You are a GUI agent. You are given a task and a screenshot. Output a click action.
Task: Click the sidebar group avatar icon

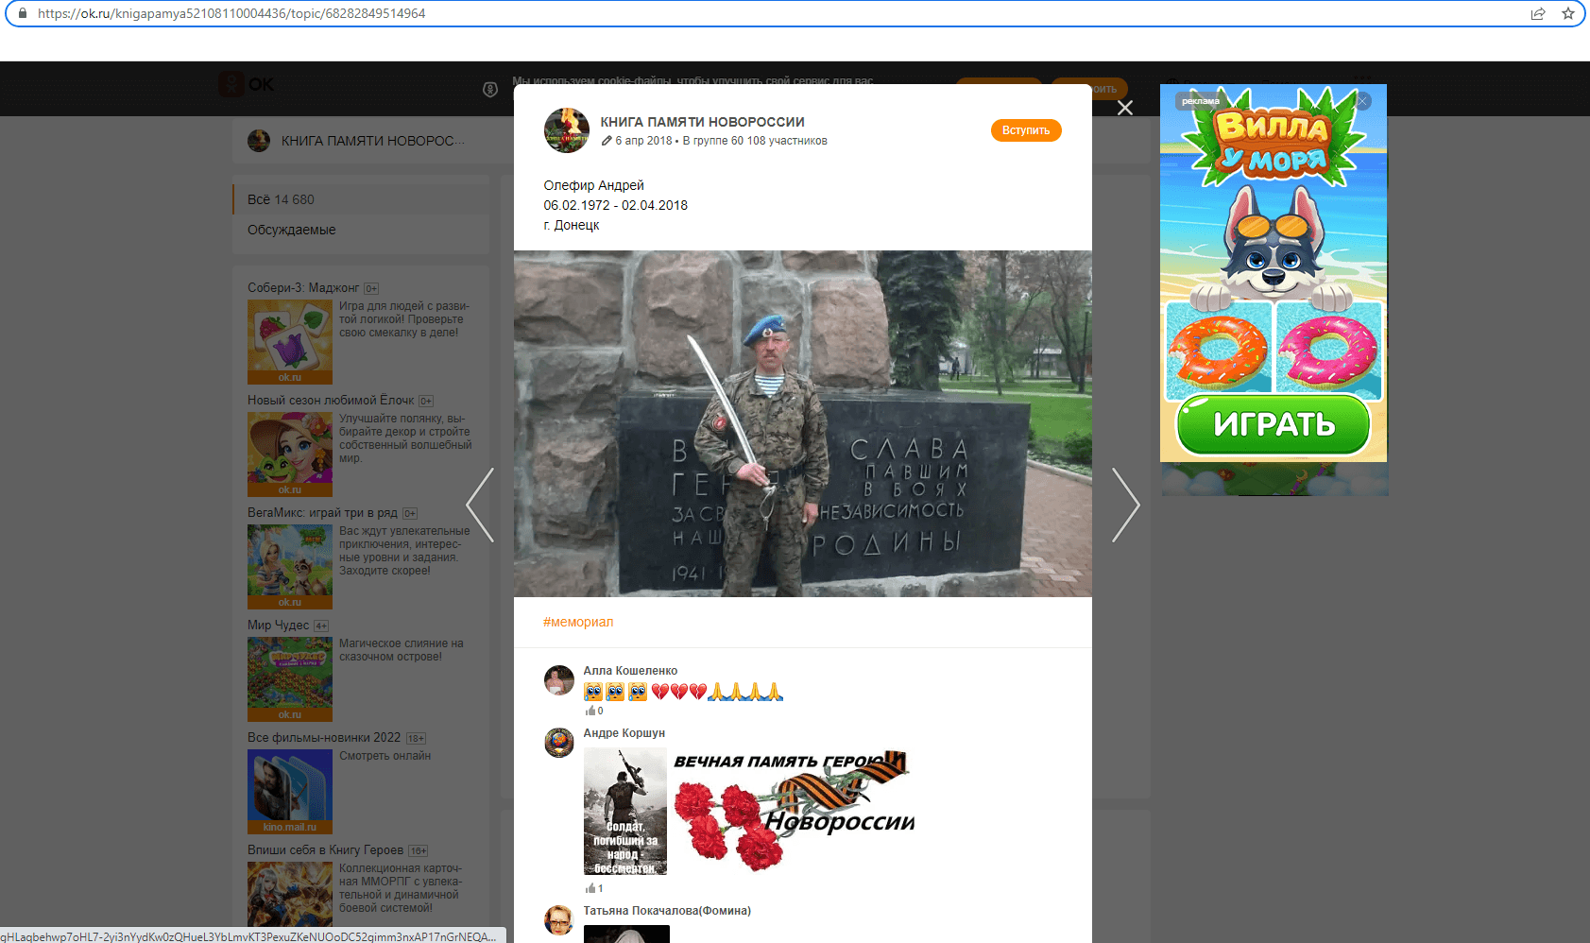click(x=259, y=141)
